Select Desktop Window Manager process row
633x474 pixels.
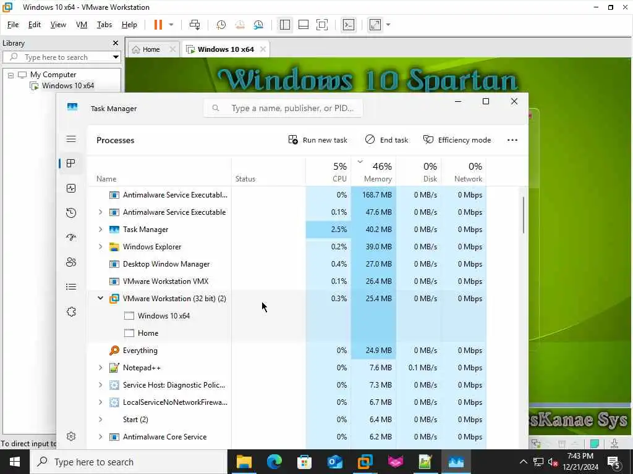[x=287, y=264]
